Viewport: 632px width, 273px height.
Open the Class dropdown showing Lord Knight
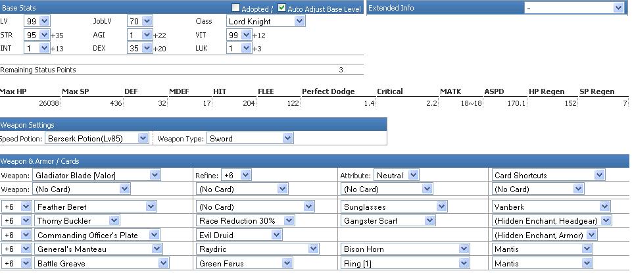(x=266, y=21)
